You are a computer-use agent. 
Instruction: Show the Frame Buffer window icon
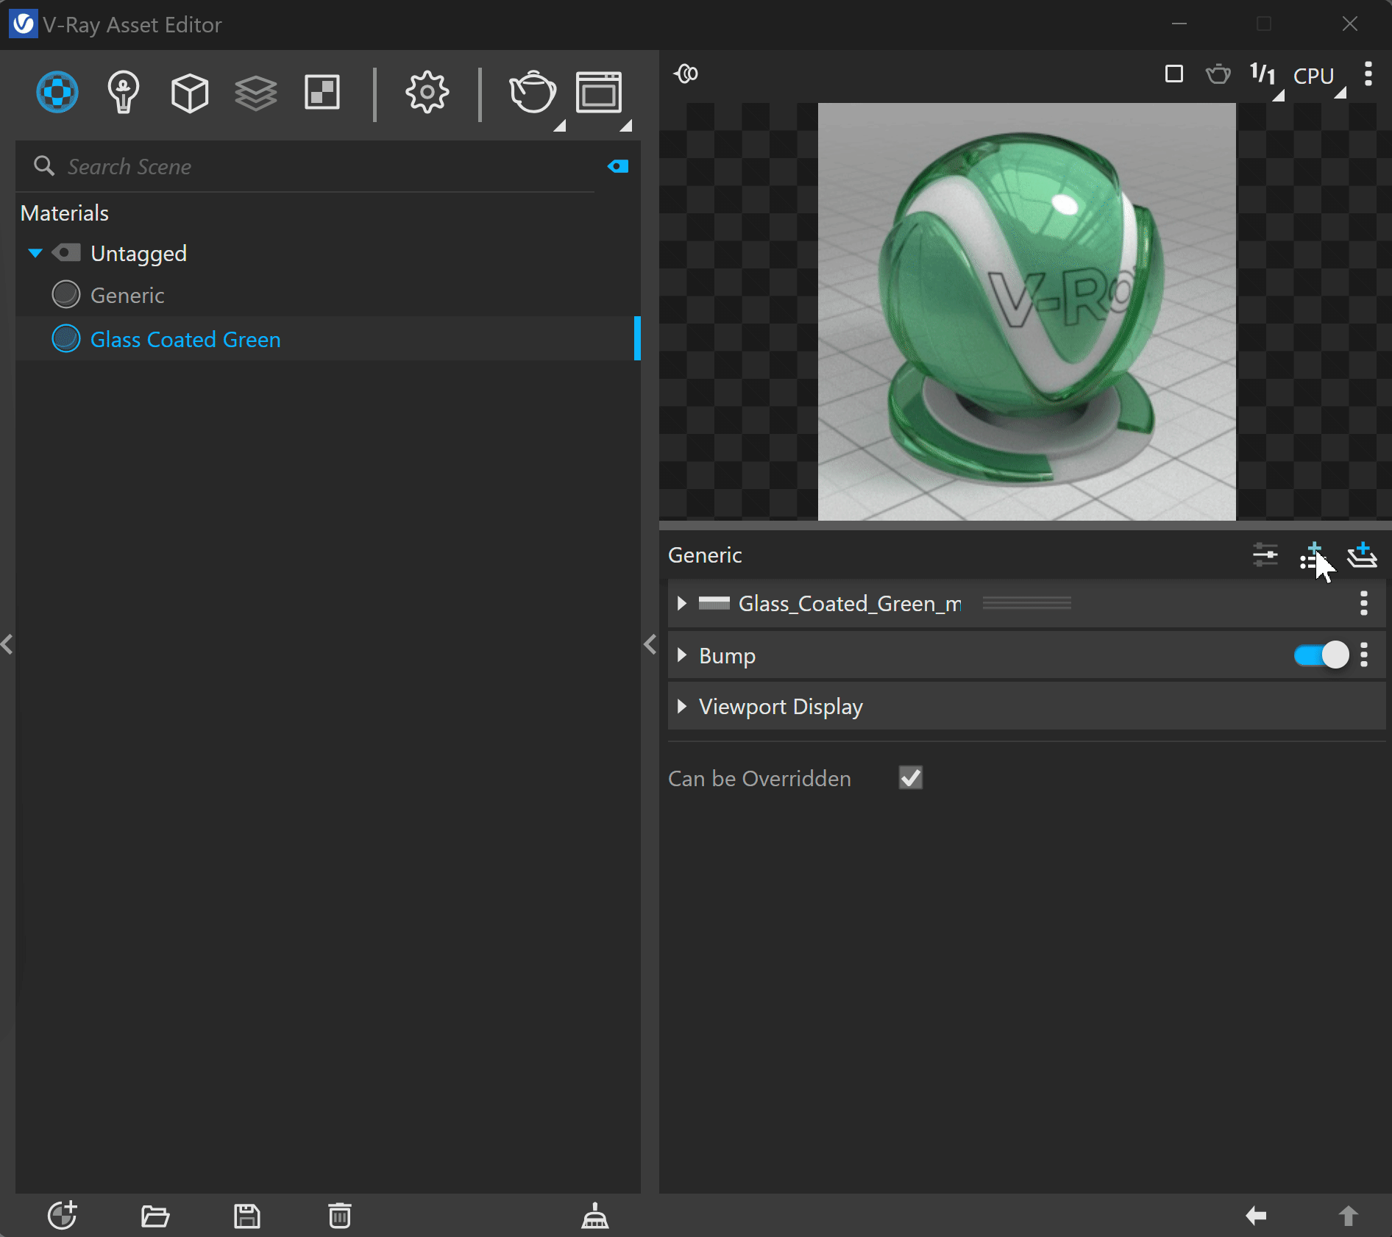click(599, 92)
